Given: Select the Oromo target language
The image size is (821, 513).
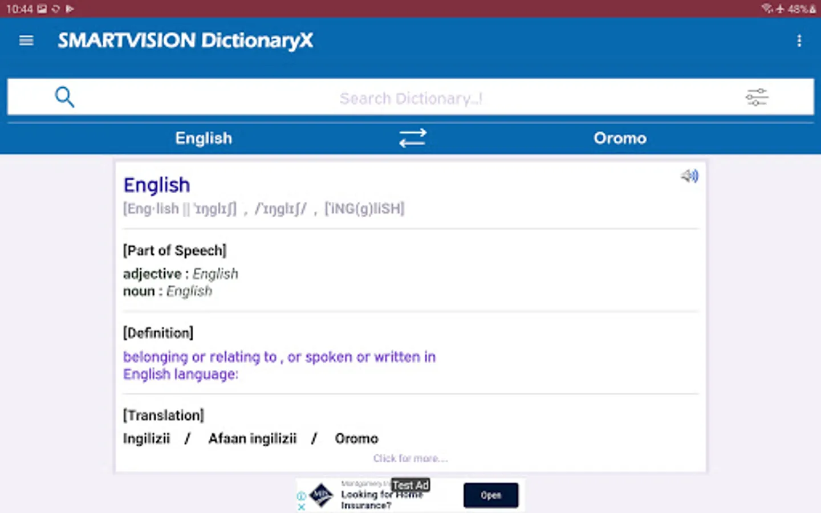Looking at the screenshot, I should [620, 138].
